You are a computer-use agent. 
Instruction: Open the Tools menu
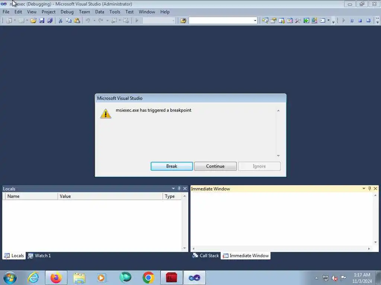pyautogui.click(x=115, y=12)
